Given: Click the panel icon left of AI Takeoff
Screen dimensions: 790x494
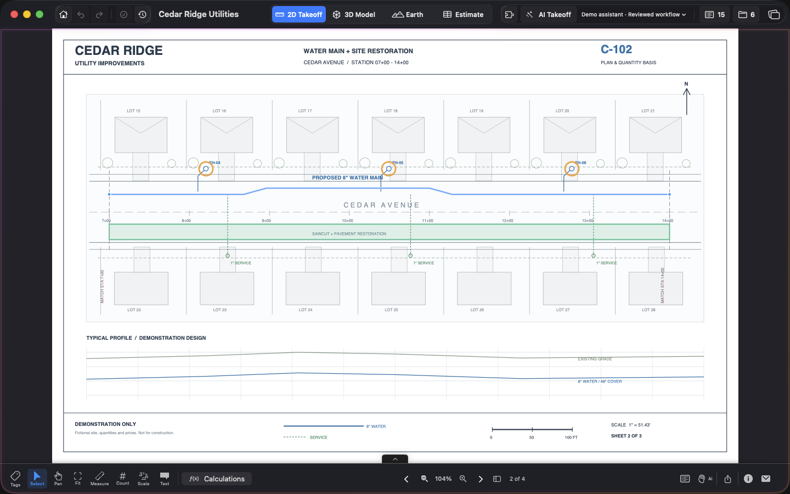Looking at the screenshot, I should 510,15.
